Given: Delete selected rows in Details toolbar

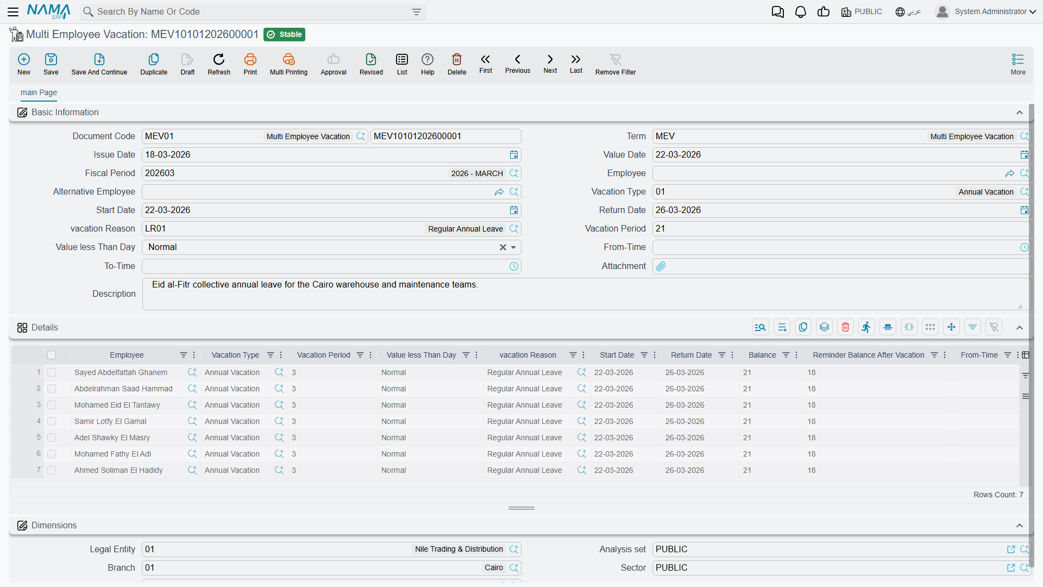Looking at the screenshot, I should click(x=845, y=327).
